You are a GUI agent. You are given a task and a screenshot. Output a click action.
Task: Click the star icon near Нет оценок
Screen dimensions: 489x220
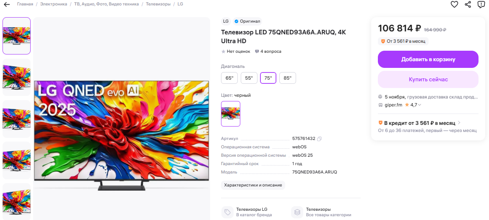tap(223, 52)
